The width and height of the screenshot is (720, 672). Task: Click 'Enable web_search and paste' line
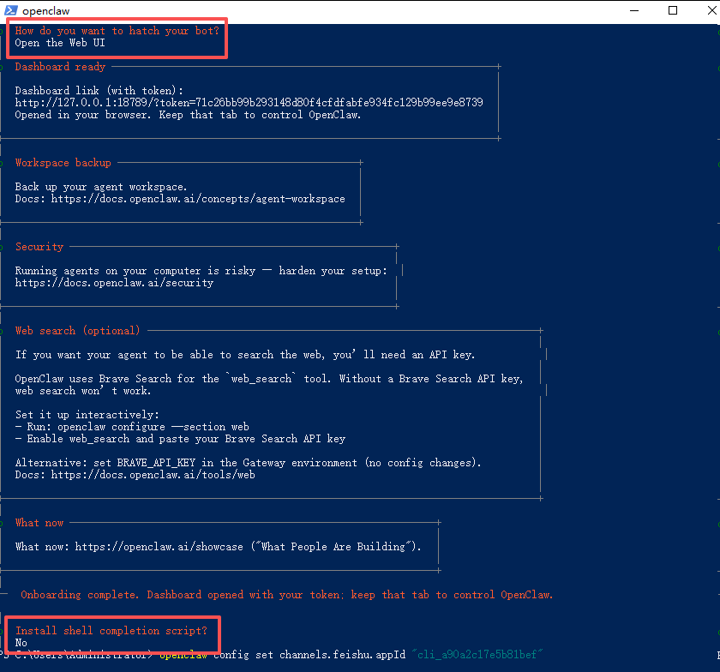pyautogui.click(x=180, y=439)
